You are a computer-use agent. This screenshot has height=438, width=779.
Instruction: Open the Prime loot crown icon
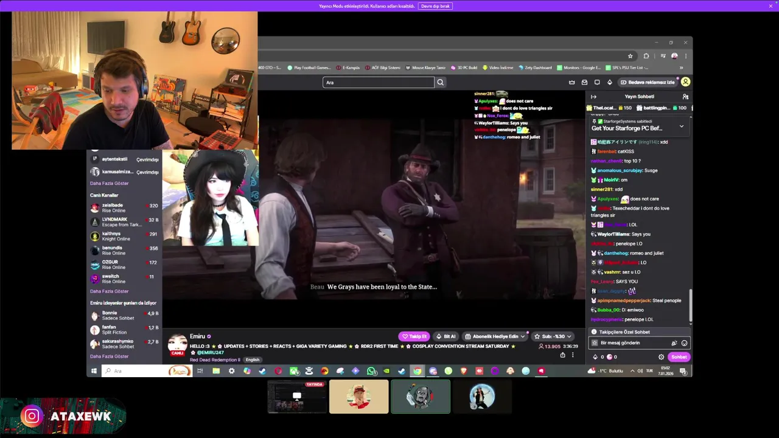point(571,82)
